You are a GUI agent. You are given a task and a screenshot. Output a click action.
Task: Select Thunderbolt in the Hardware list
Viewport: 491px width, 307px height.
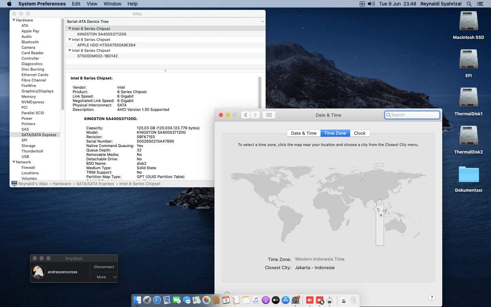[32, 151]
